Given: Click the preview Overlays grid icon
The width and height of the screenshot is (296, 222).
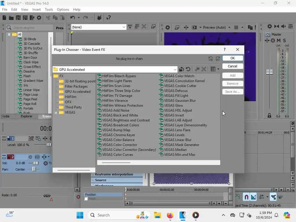Looking at the screenshot, I should 236,27.
